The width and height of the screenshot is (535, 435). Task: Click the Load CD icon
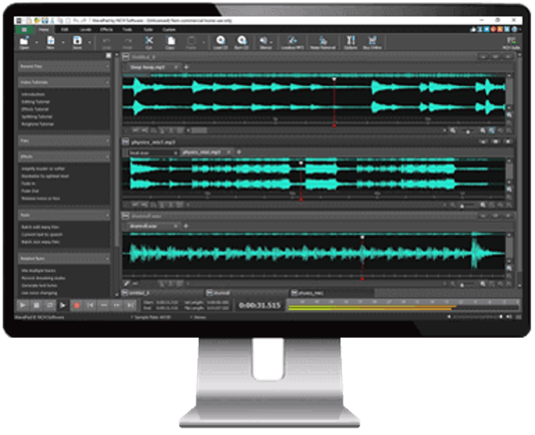221,43
